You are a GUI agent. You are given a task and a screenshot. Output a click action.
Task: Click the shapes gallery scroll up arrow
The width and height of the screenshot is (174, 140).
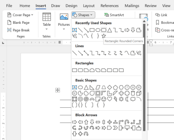tap(144, 21)
